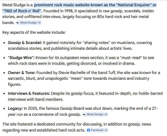167x136 pixels.
Task: Click the "Key aspects of the website include:" line
Action: tap(34, 32)
